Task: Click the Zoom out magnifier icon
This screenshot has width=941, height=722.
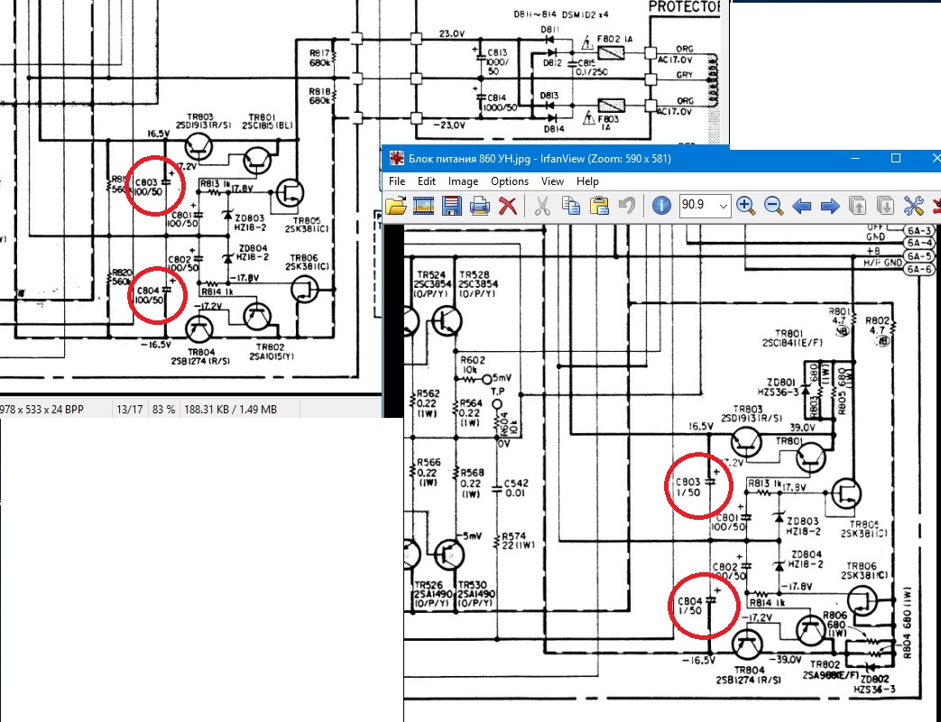Action: pos(773,206)
